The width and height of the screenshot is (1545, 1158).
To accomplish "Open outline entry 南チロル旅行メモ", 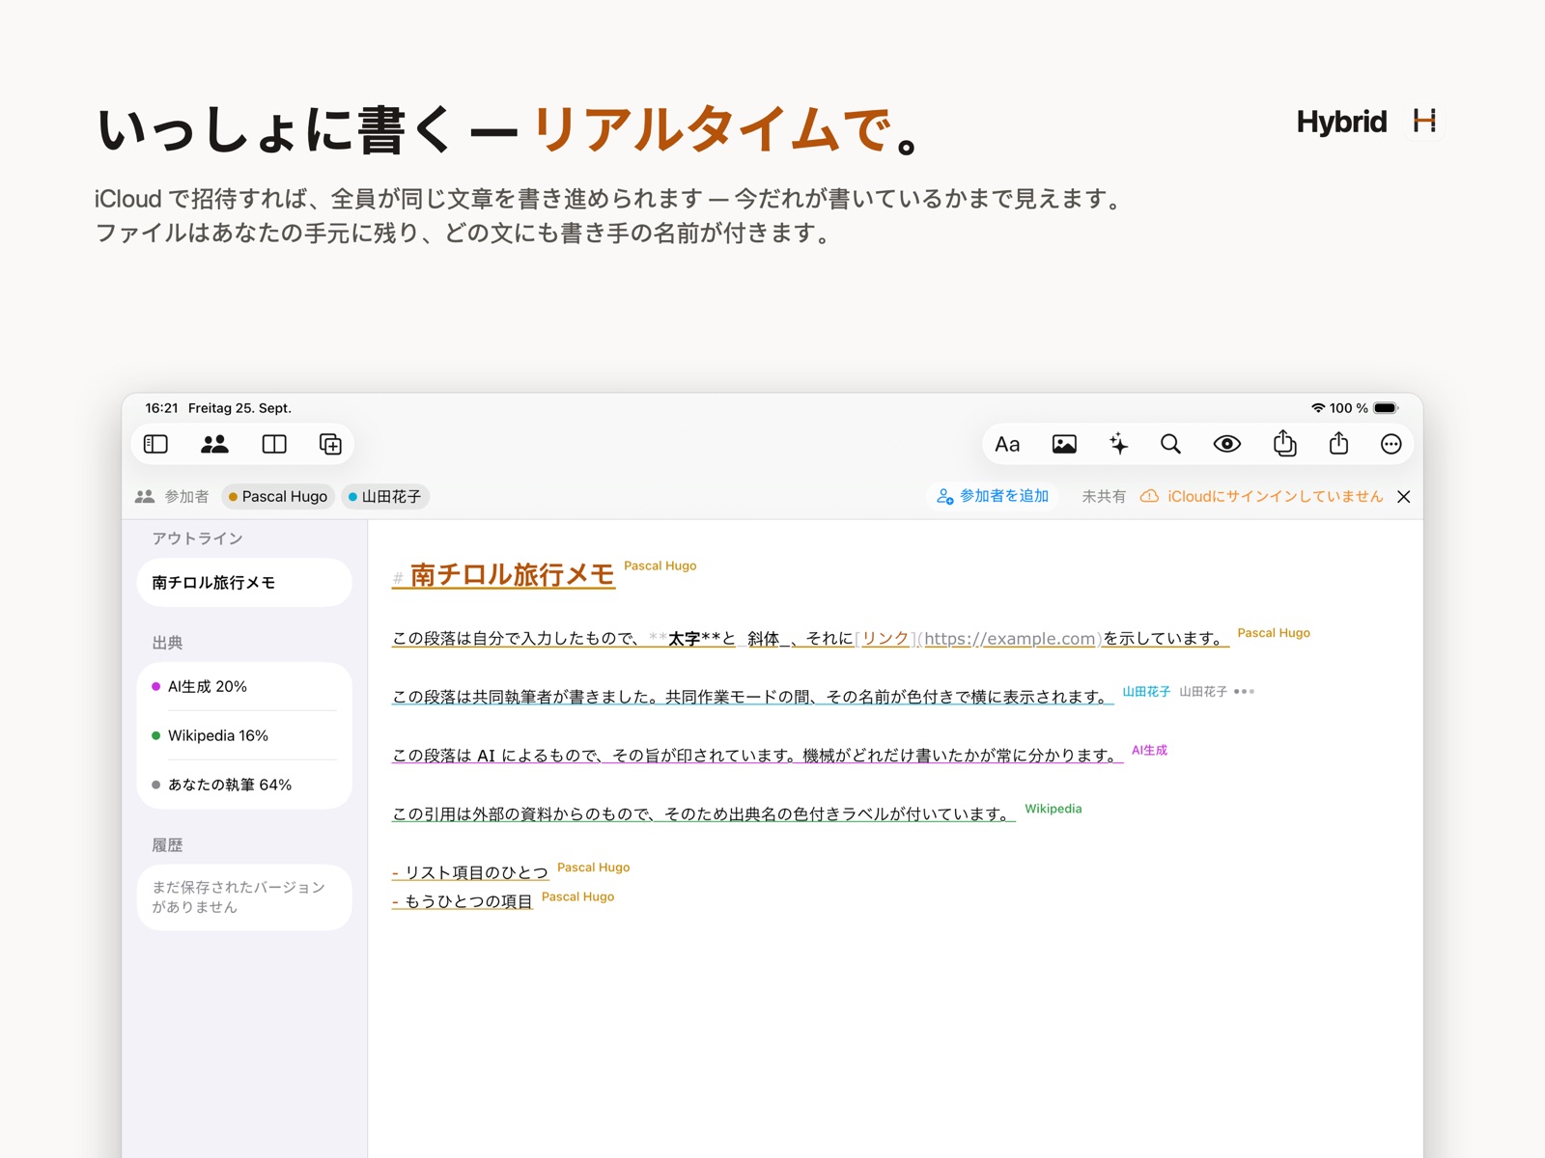I will point(244,583).
